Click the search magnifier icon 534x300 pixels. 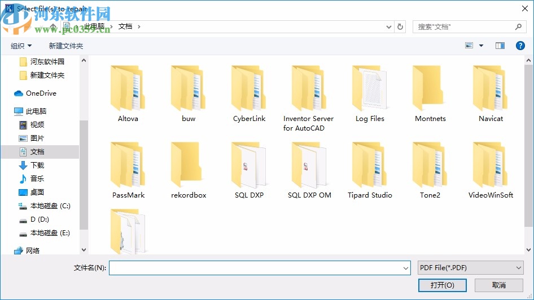[518, 26]
